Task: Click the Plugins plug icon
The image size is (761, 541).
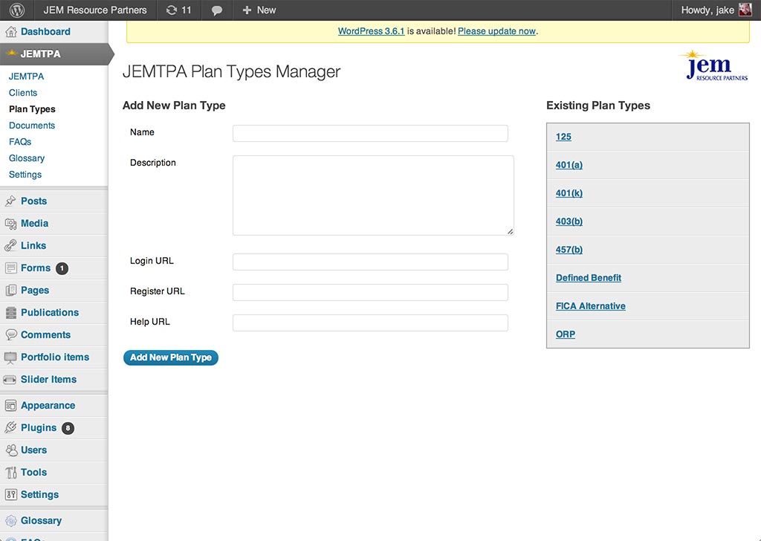Action: pos(10,428)
